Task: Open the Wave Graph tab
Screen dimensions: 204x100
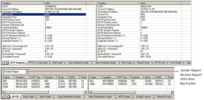Action: click(x=176, y=63)
